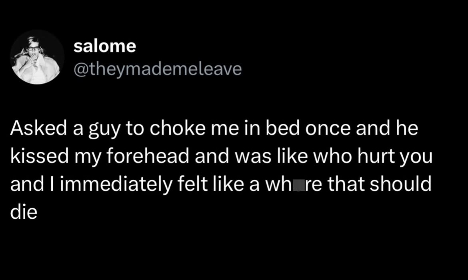Open the @theymademeleave handle
This screenshot has width=468, height=280.
point(158,69)
